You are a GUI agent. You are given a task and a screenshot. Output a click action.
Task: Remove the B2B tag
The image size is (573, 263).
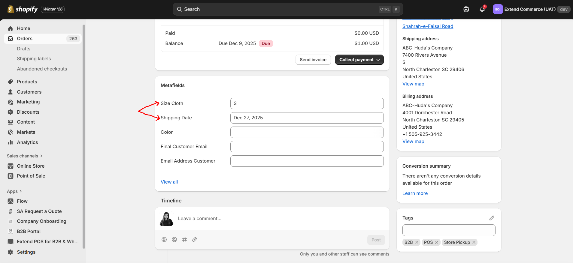[x=417, y=242]
